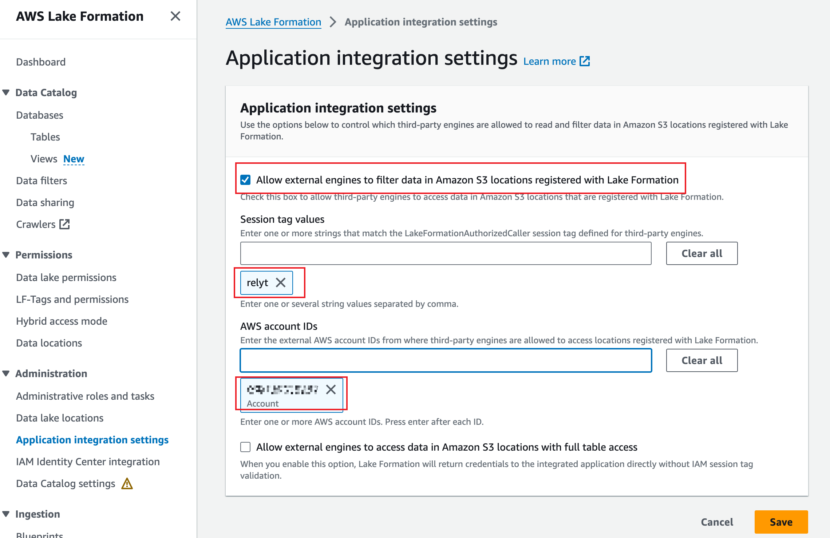Viewport: 830px width, 538px height.
Task: Clear all session tag values
Action: pos(702,253)
